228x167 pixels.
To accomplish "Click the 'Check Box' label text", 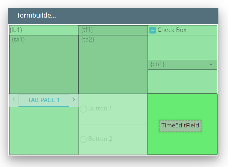I will tap(172, 30).
